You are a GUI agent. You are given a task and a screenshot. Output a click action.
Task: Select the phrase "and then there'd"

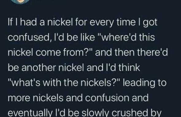(131, 52)
